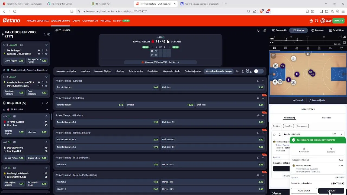Viewport: 347px width, 195px height.
Task: Select the bar chart stats icon under the timeline
Action: 297,48
